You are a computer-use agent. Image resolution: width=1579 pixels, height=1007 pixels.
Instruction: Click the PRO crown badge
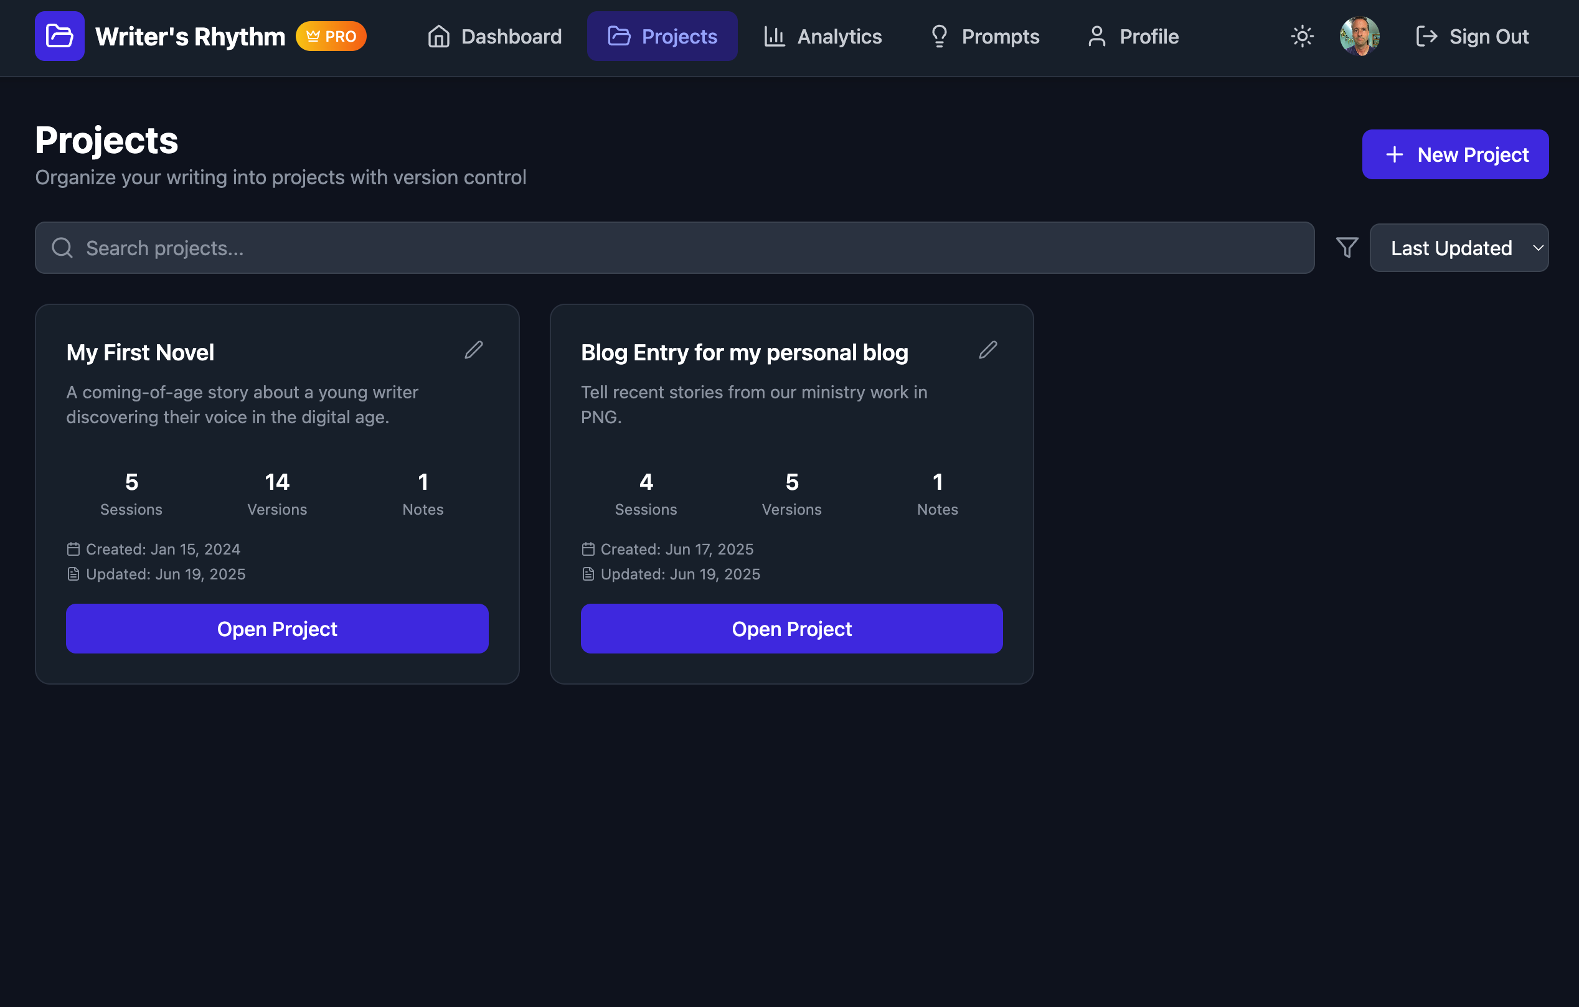point(331,36)
